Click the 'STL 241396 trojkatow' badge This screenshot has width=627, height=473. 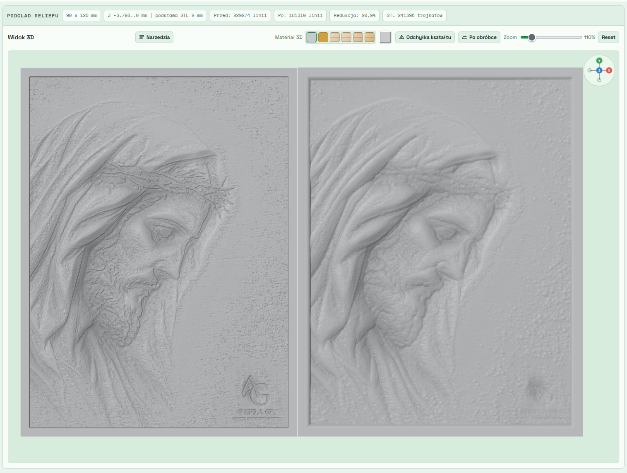pyautogui.click(x=415, y=16)
